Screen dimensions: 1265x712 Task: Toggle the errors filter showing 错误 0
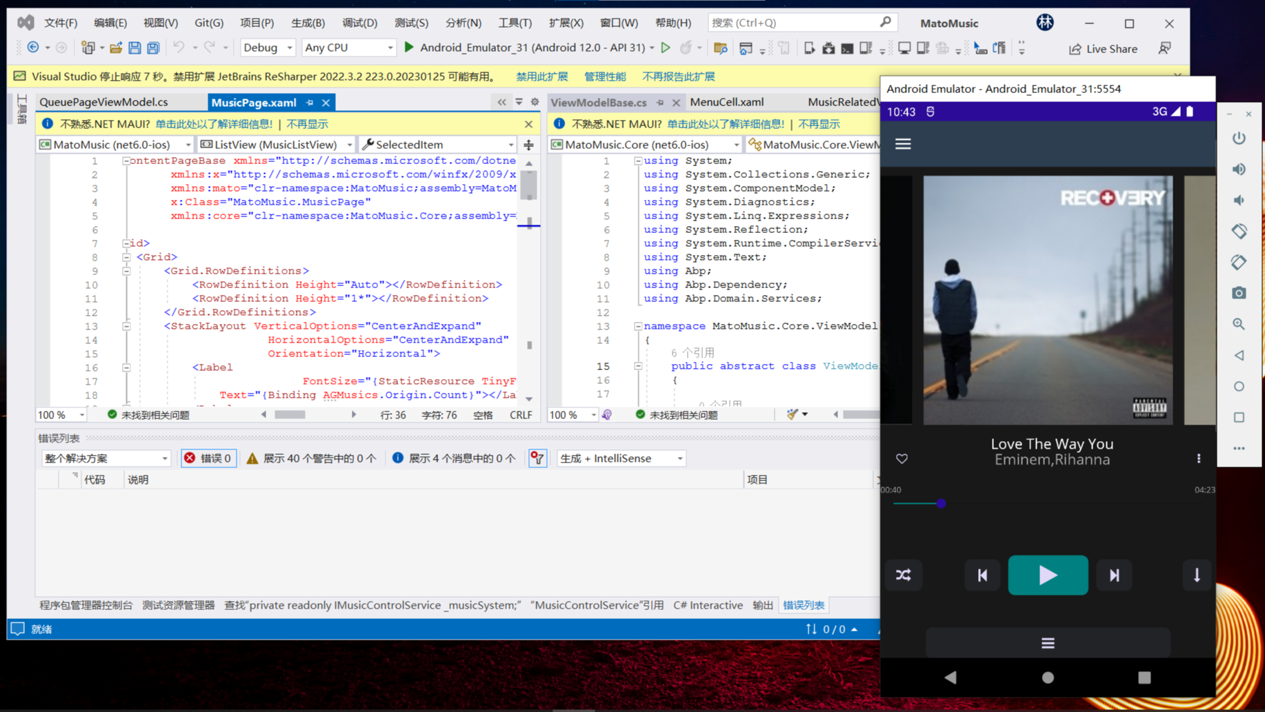click(209, 458)
